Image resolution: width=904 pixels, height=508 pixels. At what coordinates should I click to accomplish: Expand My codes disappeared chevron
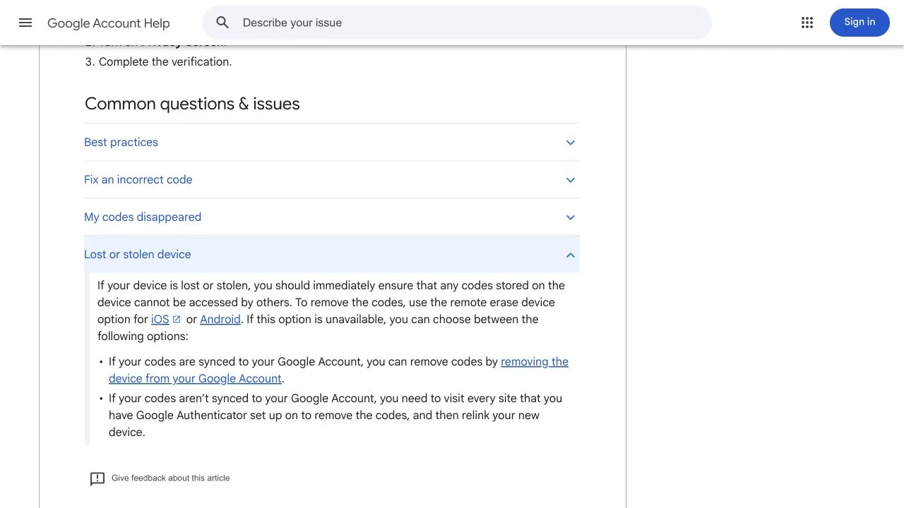pyautogui.click(x=571, y=217)
